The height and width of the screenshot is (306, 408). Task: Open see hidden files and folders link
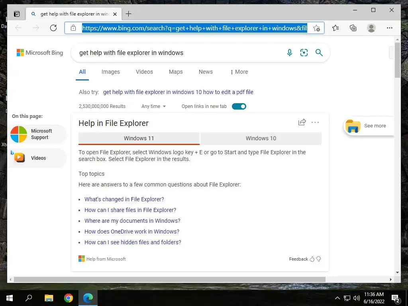(133, 242)
